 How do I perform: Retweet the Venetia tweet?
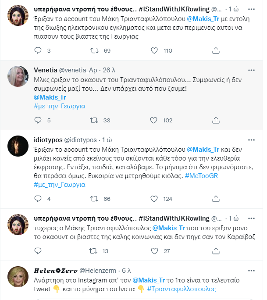[x=93, y=120]
